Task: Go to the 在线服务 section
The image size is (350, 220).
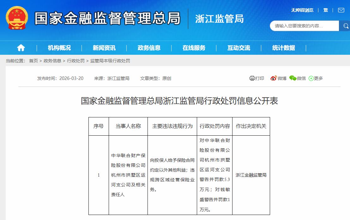Action: pyautogui.click(x=194, y=48)
